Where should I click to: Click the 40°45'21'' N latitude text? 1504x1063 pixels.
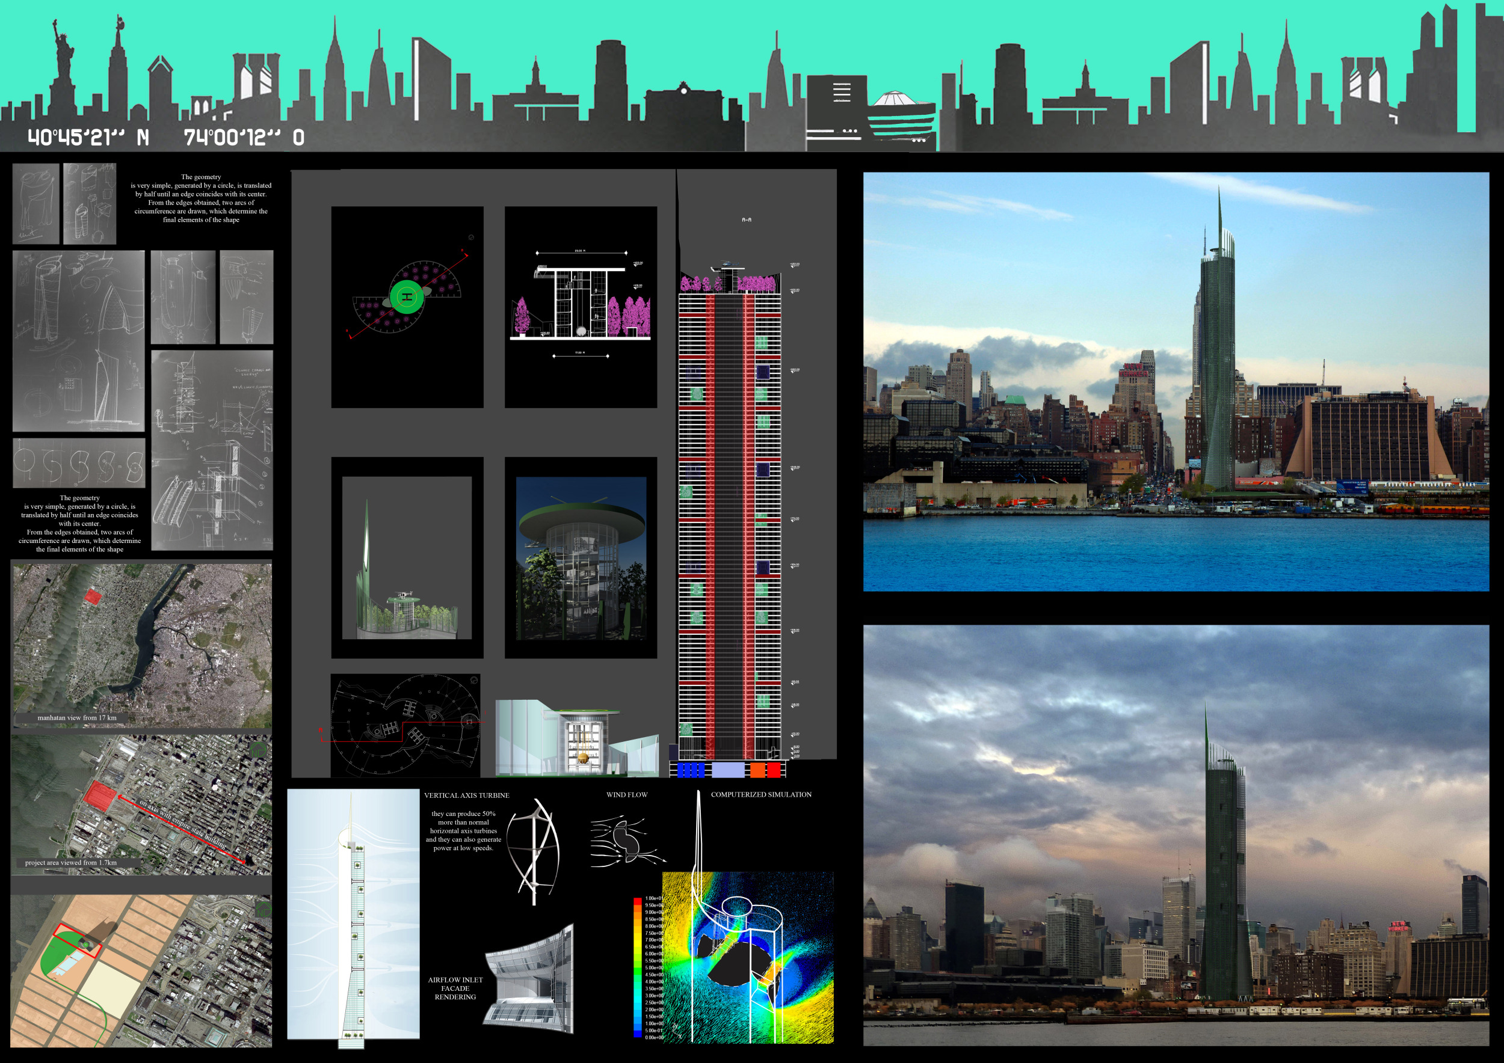88,138
